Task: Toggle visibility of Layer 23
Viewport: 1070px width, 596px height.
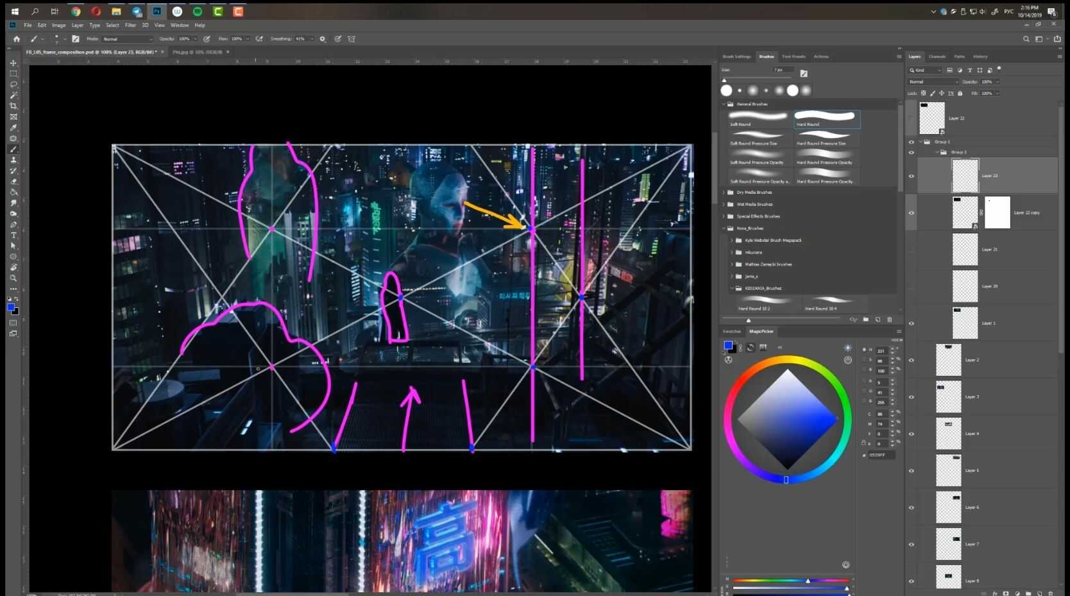Action: coord(912,176)
